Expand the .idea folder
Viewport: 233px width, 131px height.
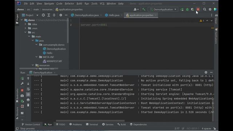coord(25,24)
